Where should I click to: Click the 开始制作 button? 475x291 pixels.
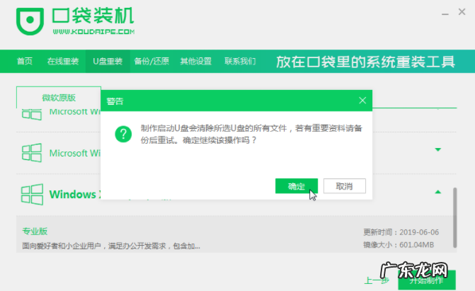[x=427, y=280]
